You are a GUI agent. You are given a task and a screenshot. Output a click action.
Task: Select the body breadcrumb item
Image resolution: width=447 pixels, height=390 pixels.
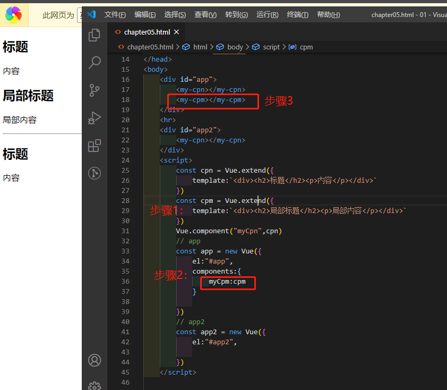[x=235, y=47]
